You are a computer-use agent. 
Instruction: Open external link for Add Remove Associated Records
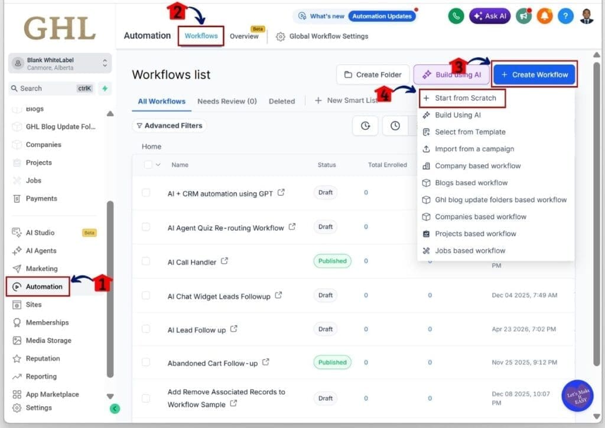point(233,403)
